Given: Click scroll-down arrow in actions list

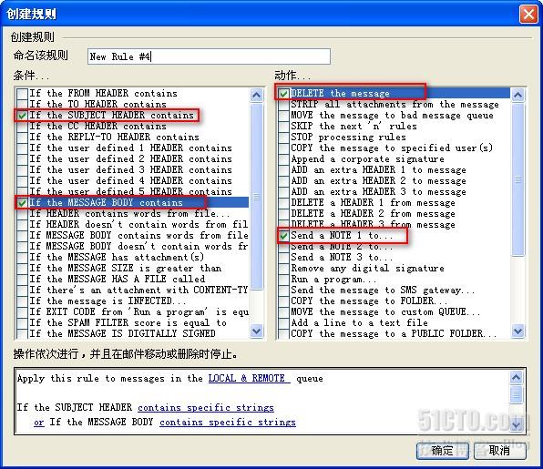Looking at the screenshot, I should coord(517,331).
